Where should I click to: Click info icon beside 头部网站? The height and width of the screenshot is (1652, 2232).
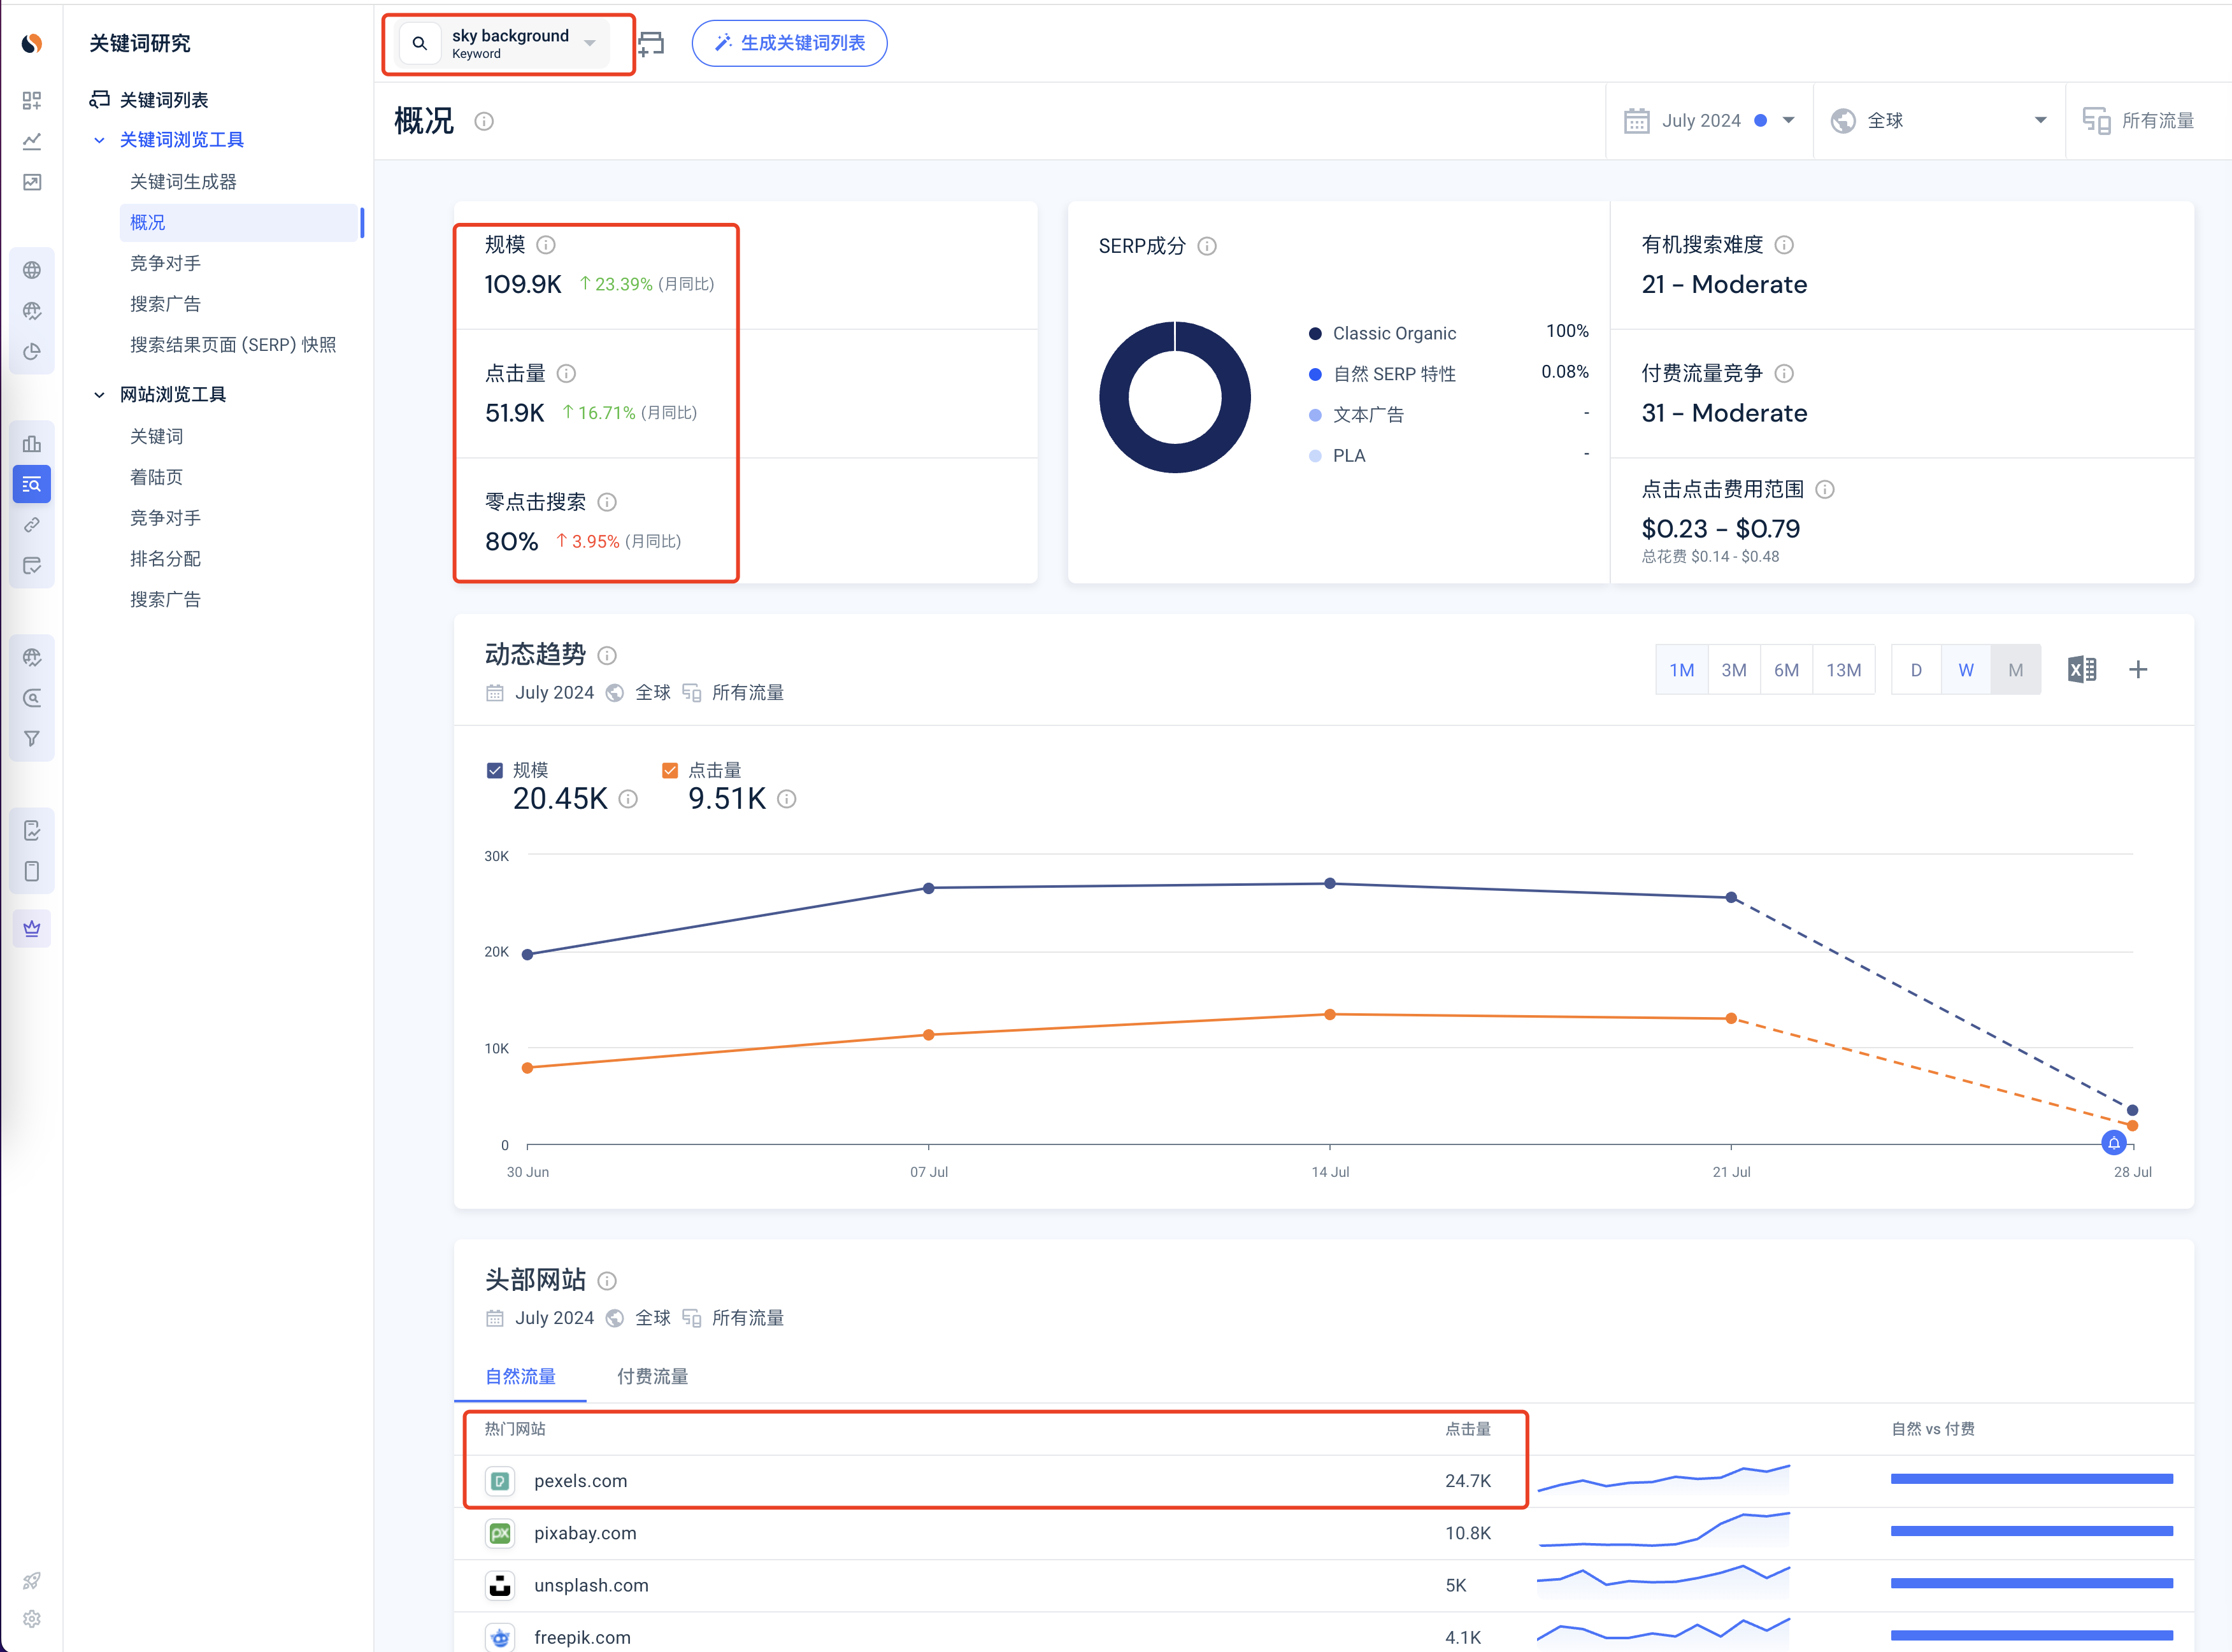click(x=607, y=1281)
